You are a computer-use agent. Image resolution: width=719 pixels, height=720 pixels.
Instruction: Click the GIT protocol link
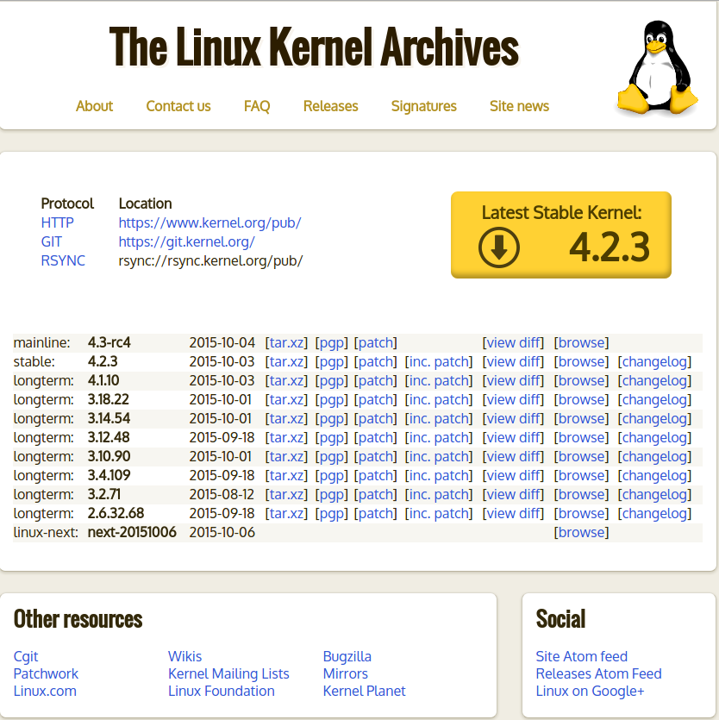pyautogui.click(x=52, y=241)
